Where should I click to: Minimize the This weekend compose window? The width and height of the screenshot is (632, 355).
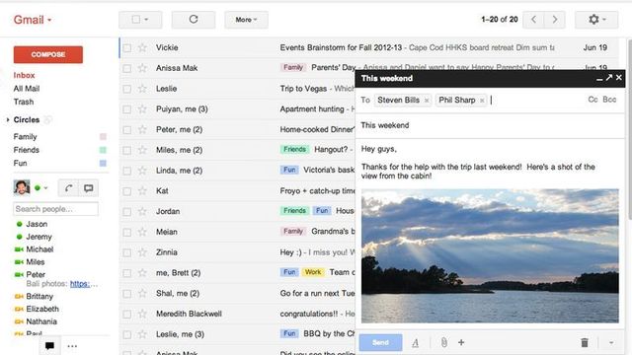click(x=599, y=79)
